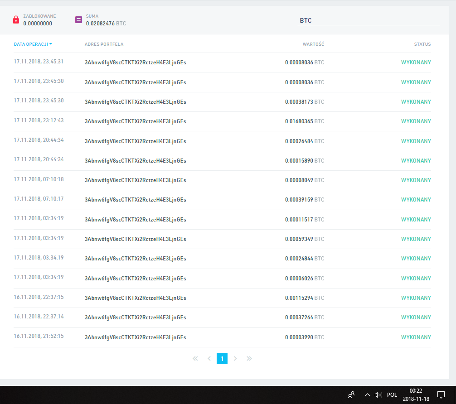
Task: Click the Adres Portfela column header
Action: tap(104, 44)
